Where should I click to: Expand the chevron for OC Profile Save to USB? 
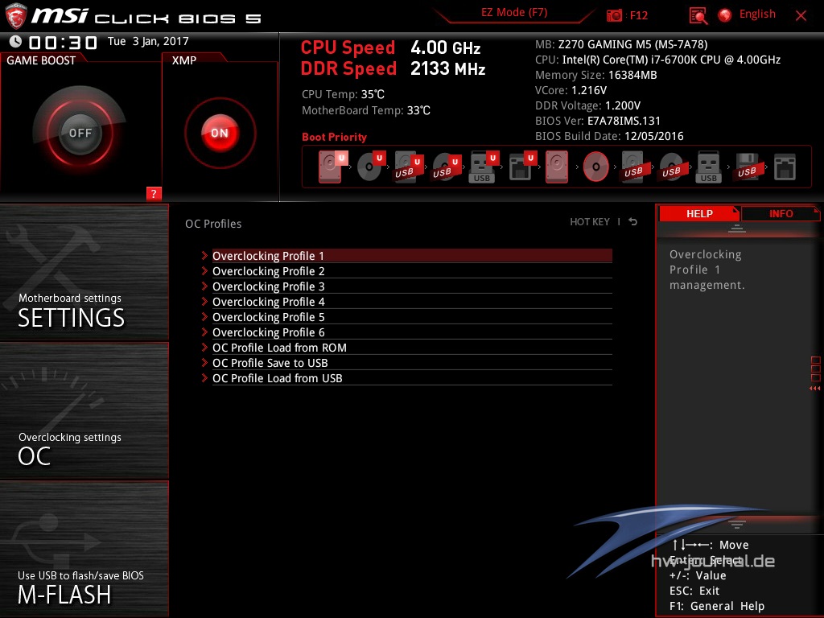204,362
